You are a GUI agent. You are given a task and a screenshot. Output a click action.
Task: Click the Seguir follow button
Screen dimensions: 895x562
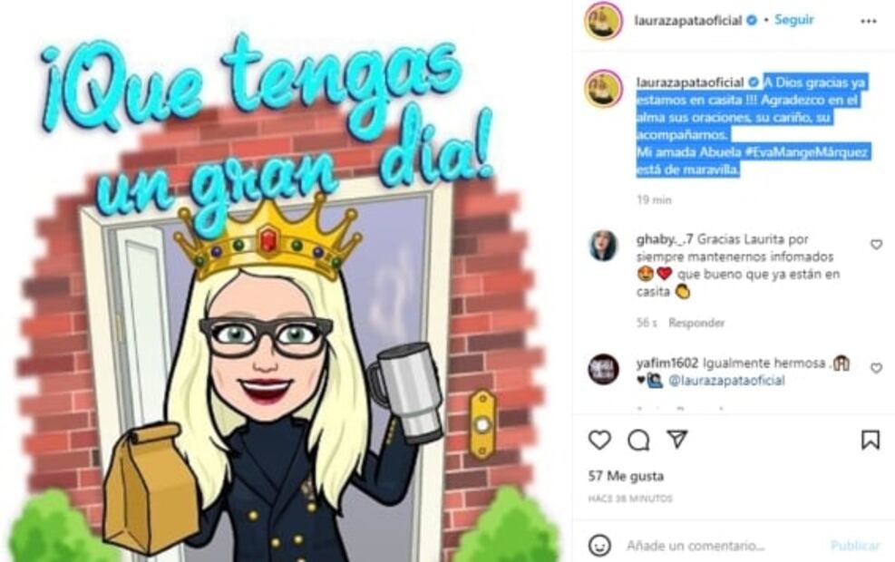pyautogui.click(x=794, y=19)
